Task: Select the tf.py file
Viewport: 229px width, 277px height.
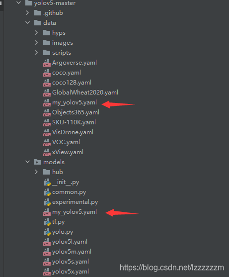Action: [58, 222]
